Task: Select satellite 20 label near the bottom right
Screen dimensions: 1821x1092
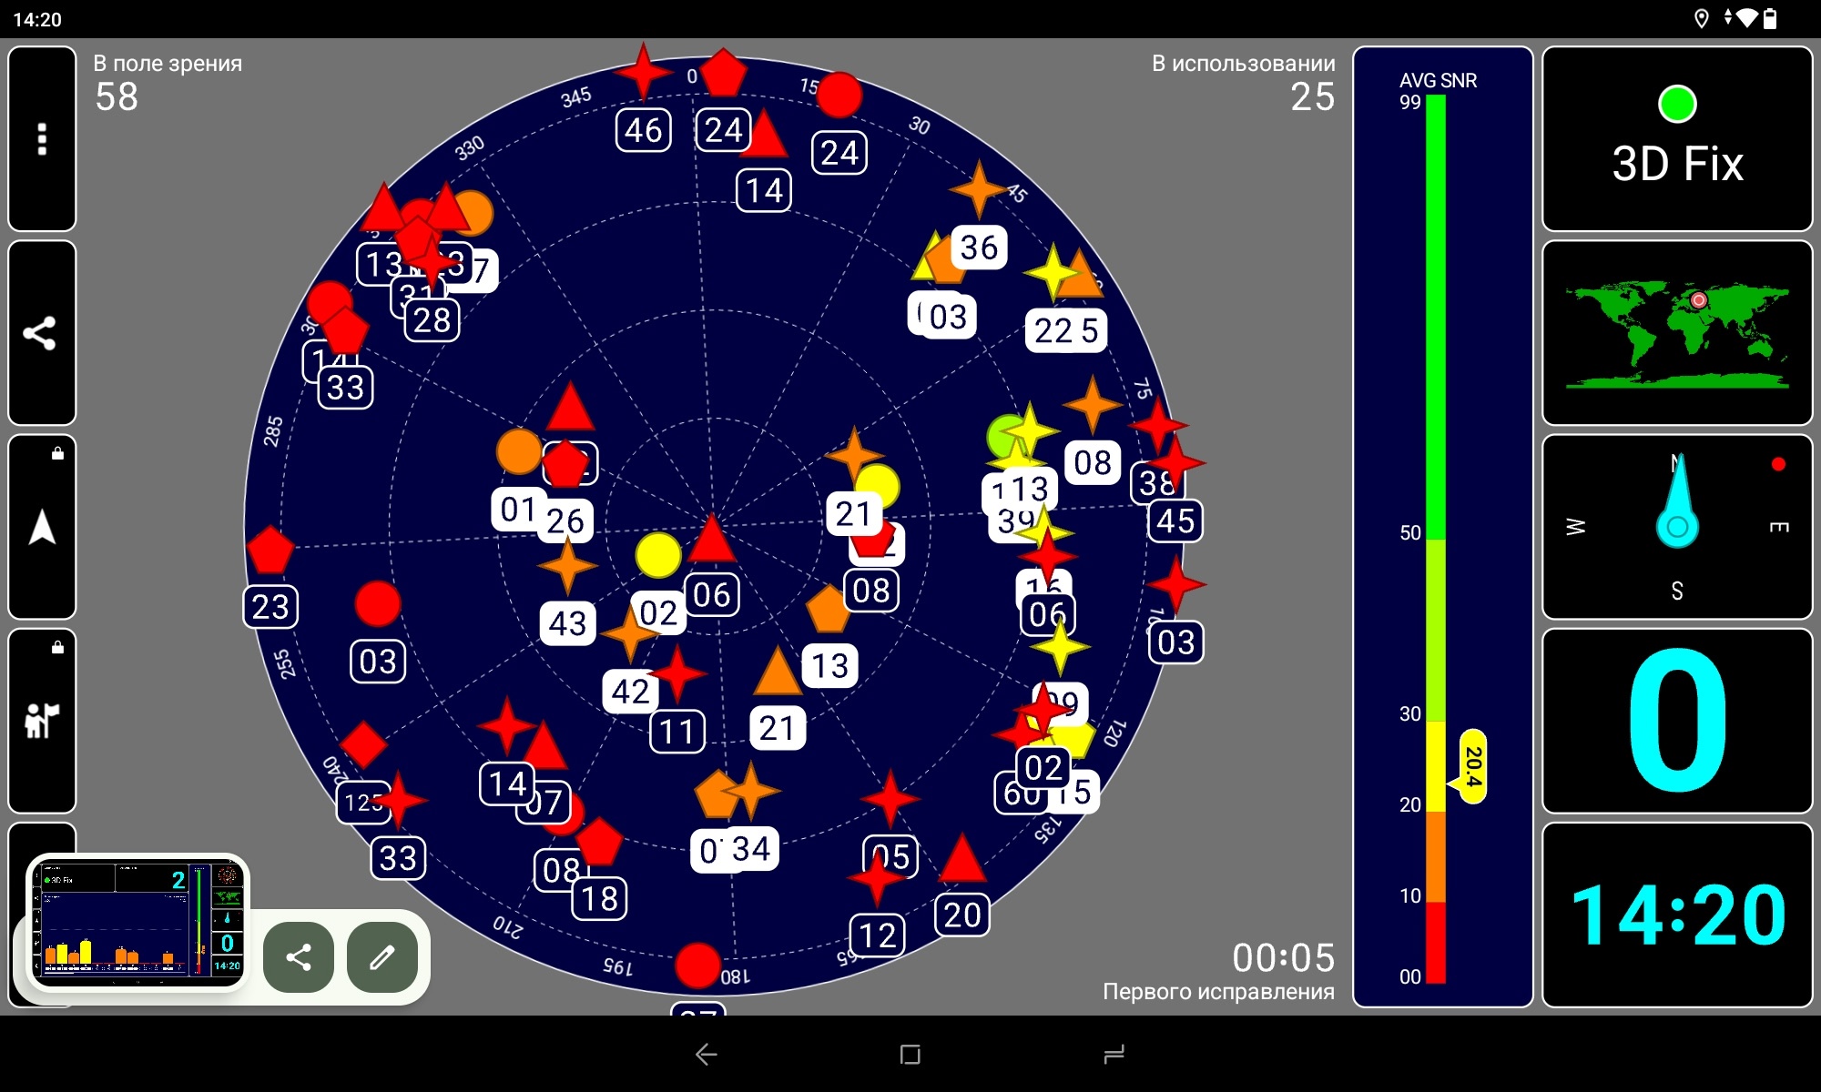Action: pyautogui.click(x=961, y=915)
